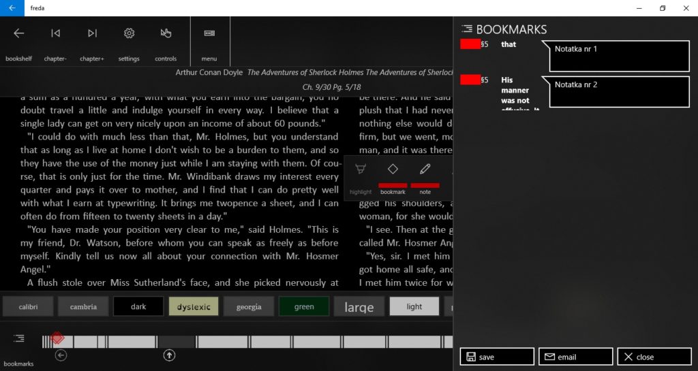Click red swatch of Notatka nr 2 bookmark
This screenshot has height=371, width=698.
pyautogui.click(x=470, y=80)
